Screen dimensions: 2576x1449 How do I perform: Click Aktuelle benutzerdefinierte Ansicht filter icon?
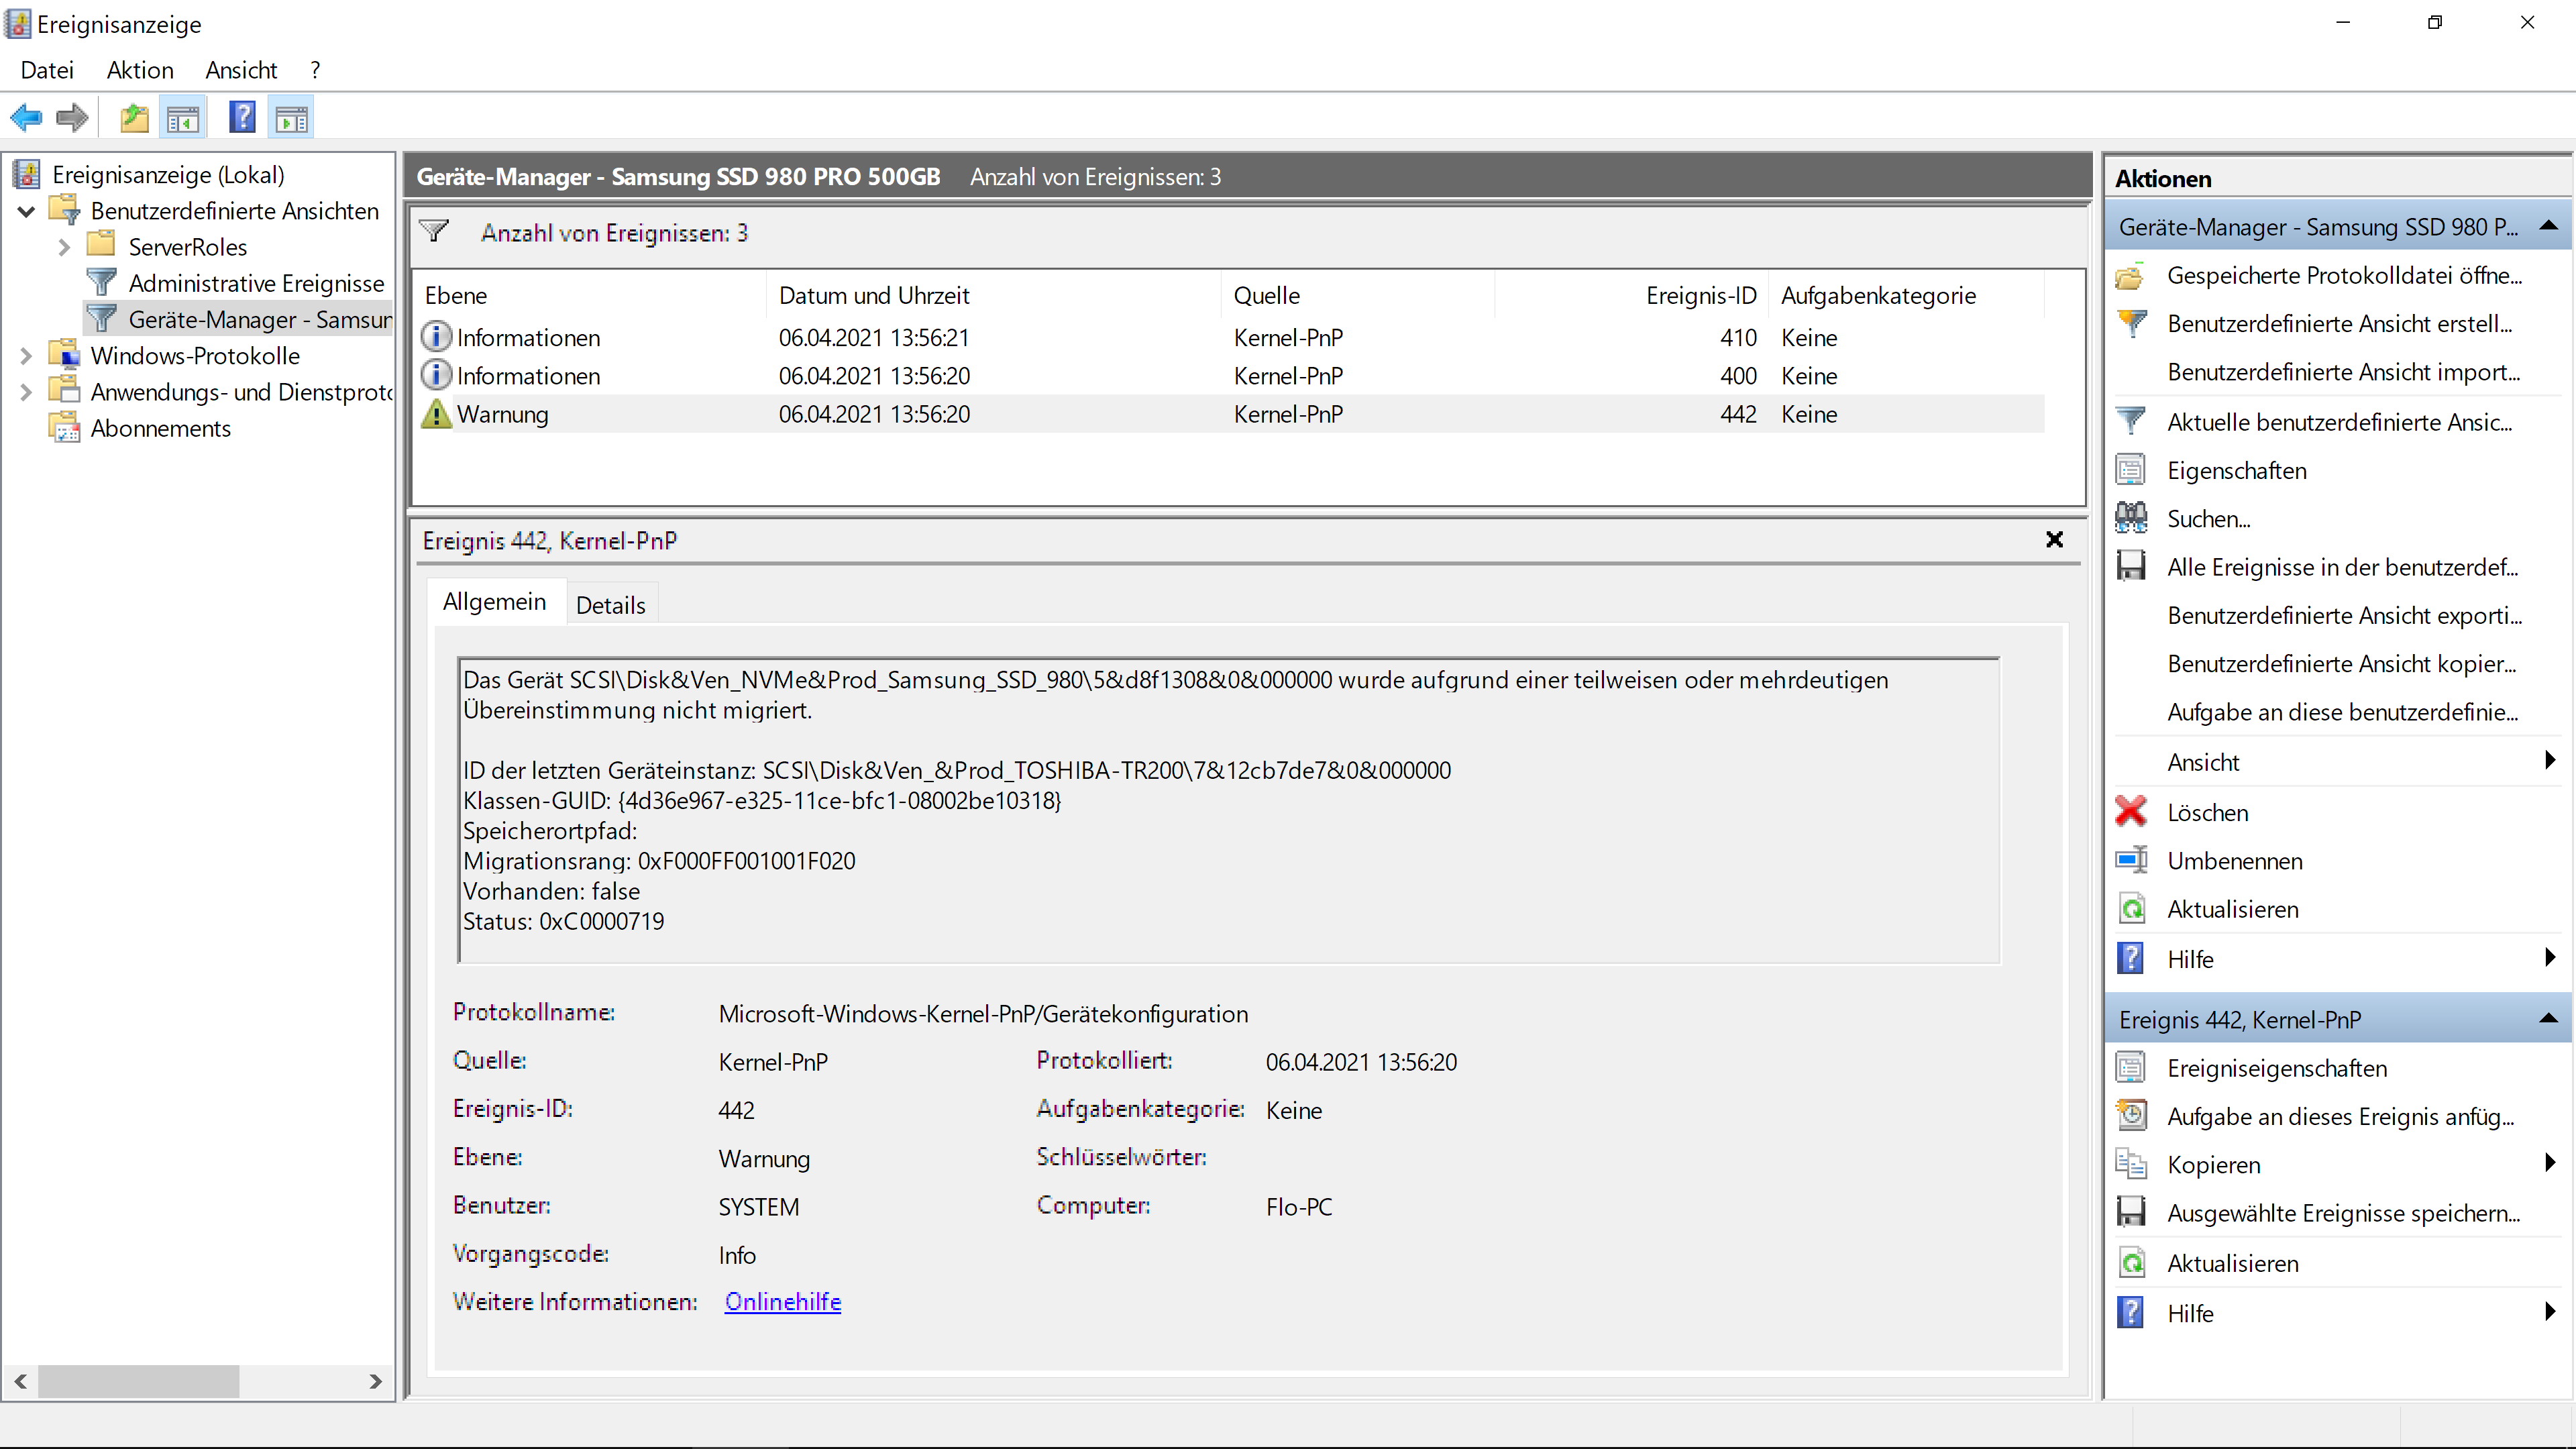tap(2131, 421)
